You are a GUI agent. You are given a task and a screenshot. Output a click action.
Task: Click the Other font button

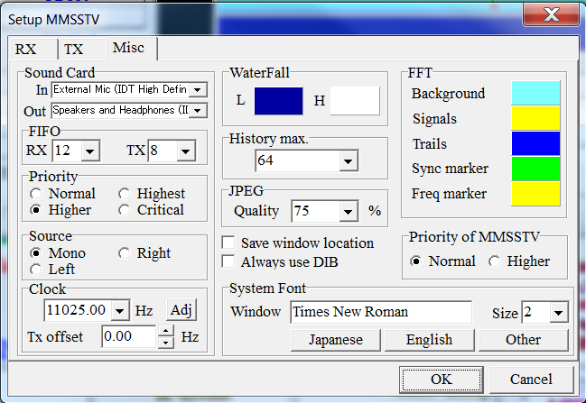coord(523,340)
